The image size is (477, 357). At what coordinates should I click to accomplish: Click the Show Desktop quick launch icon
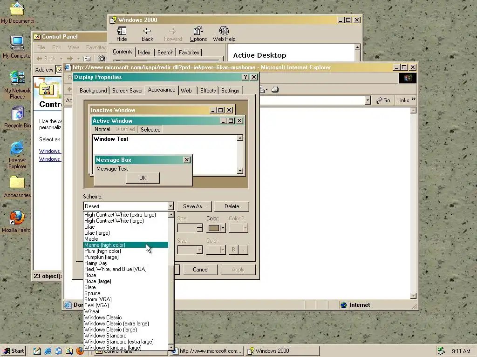[37, 351]
